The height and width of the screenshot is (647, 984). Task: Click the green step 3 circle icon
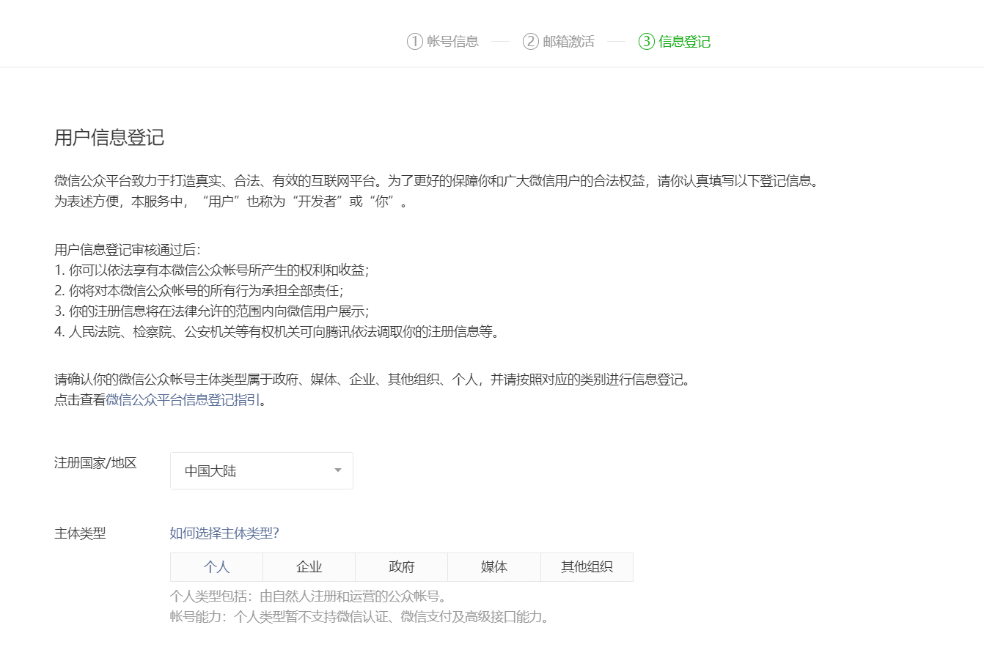coord(647,42)
